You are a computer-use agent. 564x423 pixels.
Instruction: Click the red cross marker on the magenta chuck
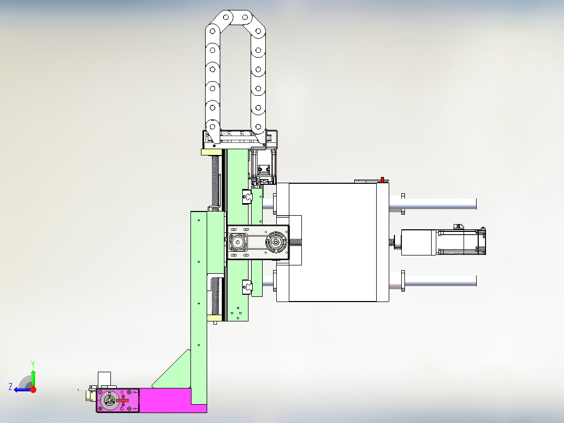pos(122,400)
